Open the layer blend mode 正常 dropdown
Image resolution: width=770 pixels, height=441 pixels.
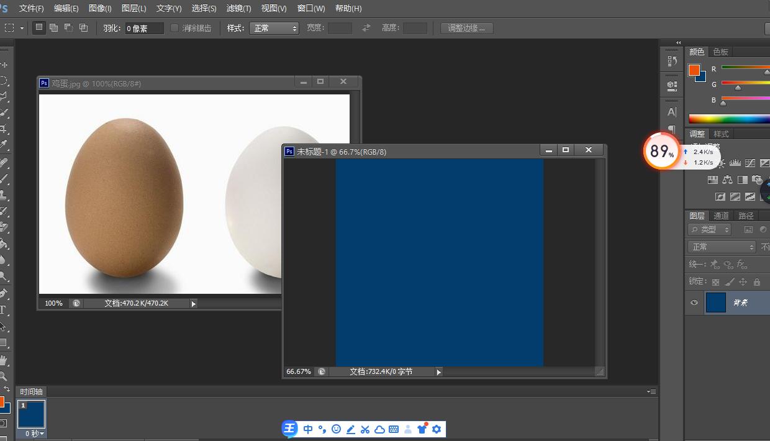(722, 247)
